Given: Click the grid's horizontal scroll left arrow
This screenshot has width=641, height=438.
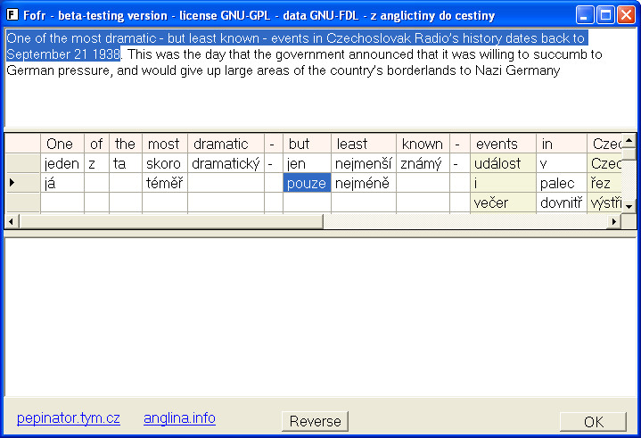Looking at the screenshot, I should (11, 221).
